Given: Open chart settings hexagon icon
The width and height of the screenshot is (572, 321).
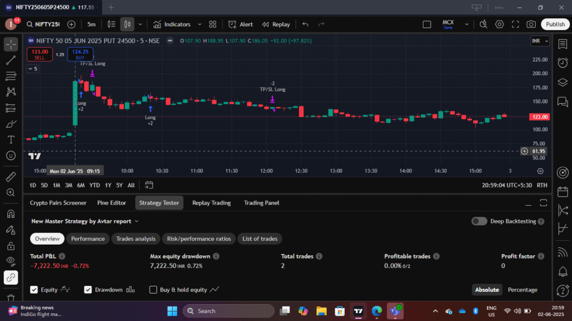Looking at the screenshot, I should coord(499,25).
